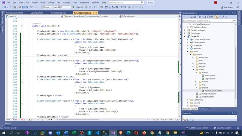The image size is (242, 136).
Task: Open Solution Explorer Properties wrench icon
Action: [x=223, y=17]
